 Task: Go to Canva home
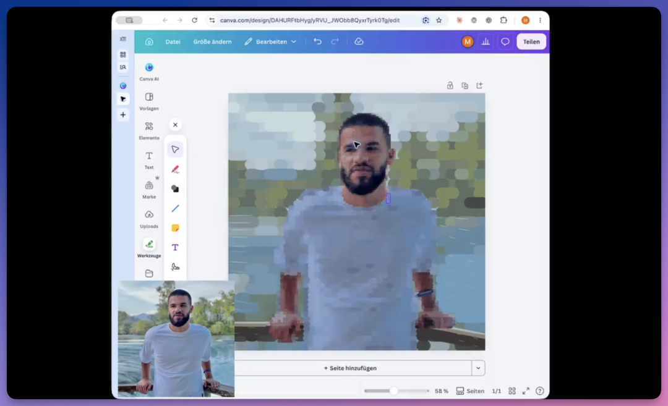(148, 41)
